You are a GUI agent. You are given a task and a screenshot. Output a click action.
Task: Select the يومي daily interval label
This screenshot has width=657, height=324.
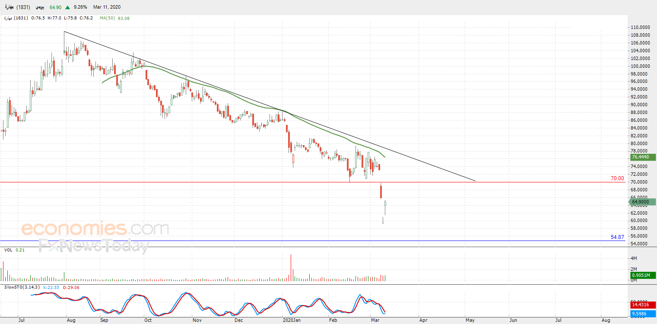pos(39,7)
